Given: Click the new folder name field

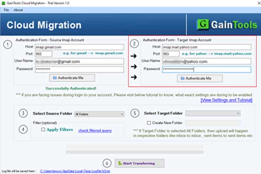Looking at the screenshot, I should pyautogui.click(x=213, y=123).
